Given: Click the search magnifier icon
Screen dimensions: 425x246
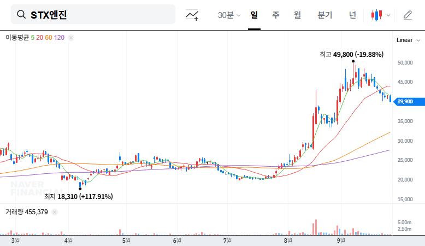Looking at the screenshot, I should [21, 14].
